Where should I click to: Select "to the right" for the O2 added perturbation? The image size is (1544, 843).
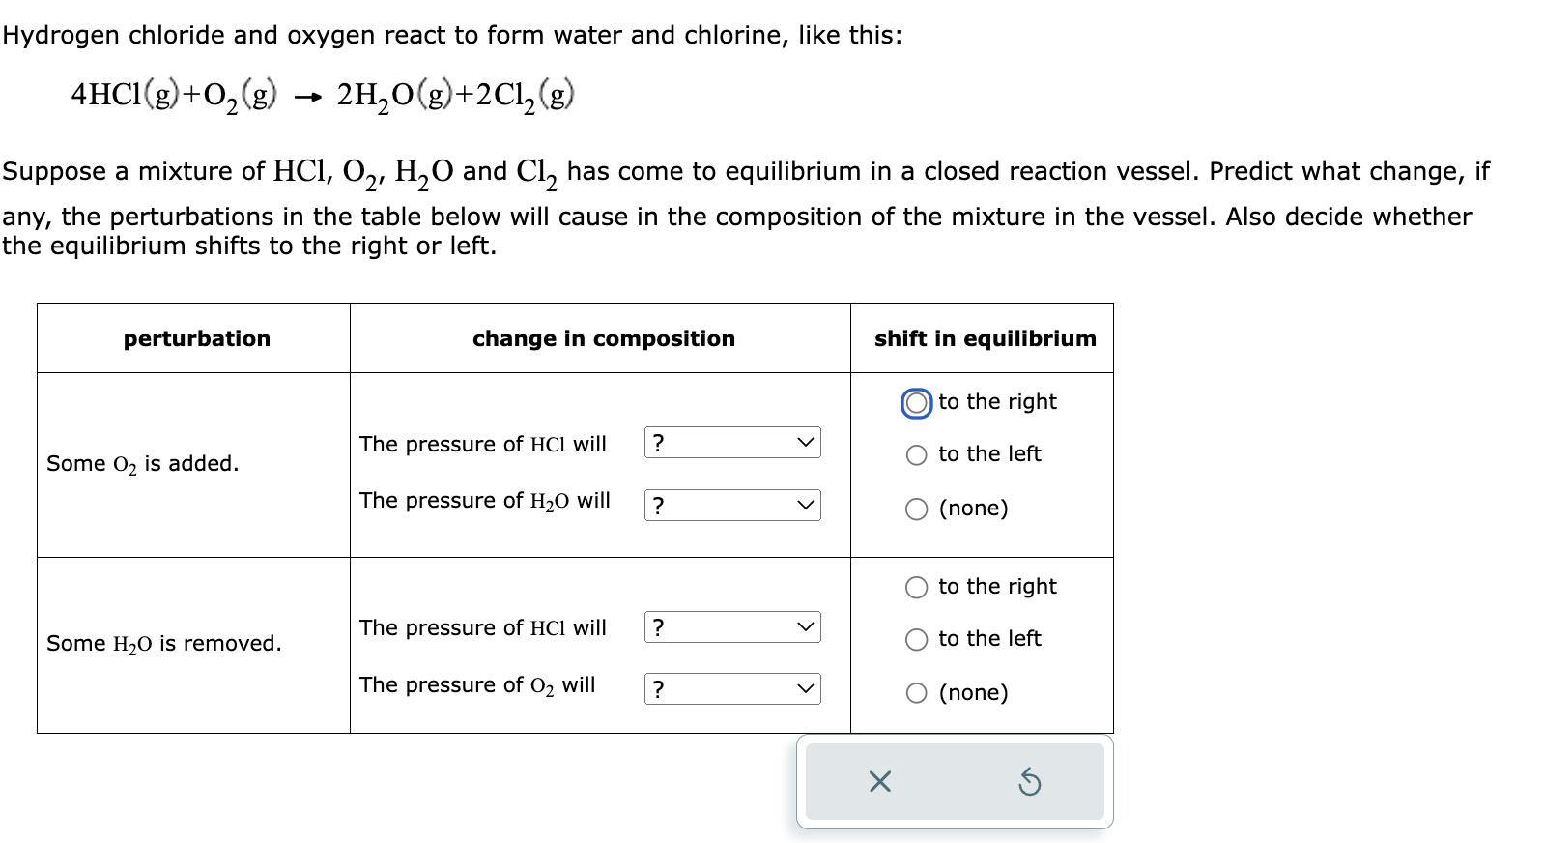pyautogui.click(x=915, y=402)
